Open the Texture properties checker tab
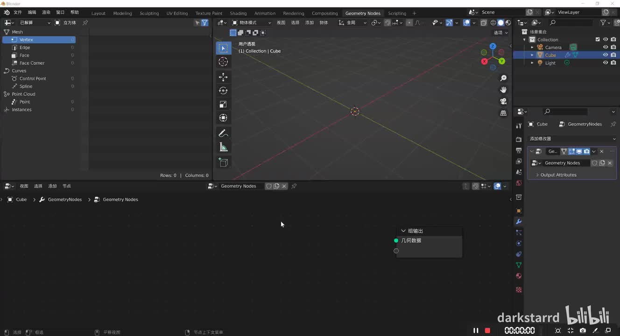 click(519, 290)
